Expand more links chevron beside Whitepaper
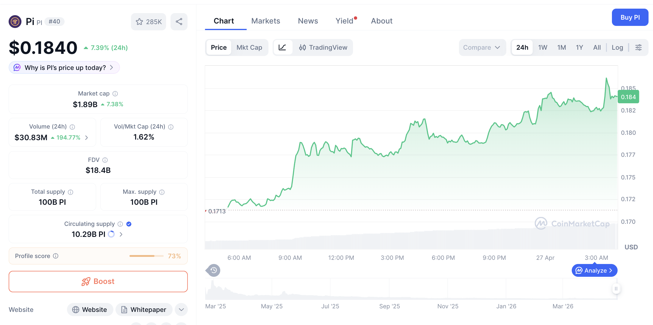 181,310
